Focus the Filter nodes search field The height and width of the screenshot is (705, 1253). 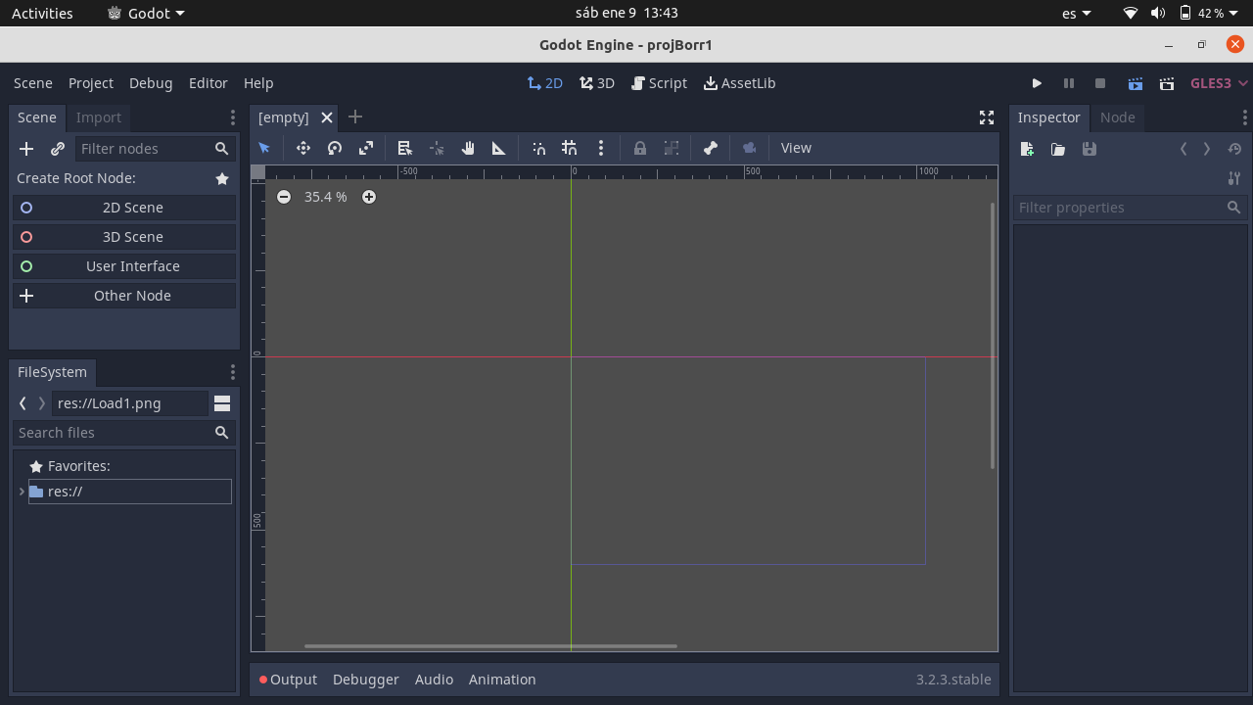click(x=155, y=149)
